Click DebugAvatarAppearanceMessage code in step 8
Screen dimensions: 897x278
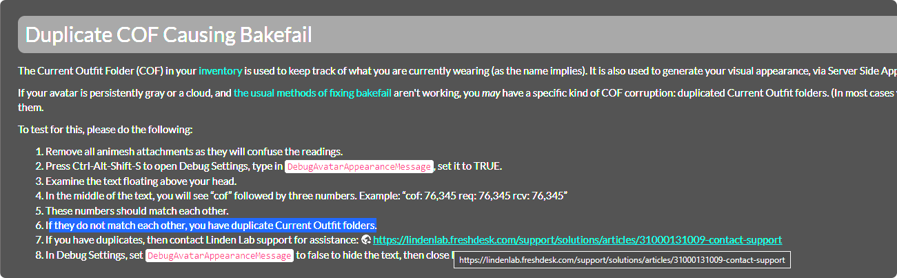(x=221, y=255)
